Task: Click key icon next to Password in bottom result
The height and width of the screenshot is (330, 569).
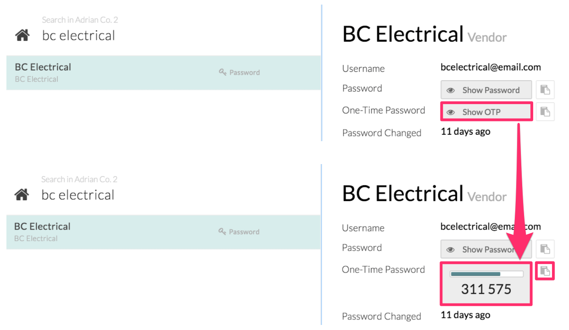Action: click(x=223, y=231)
